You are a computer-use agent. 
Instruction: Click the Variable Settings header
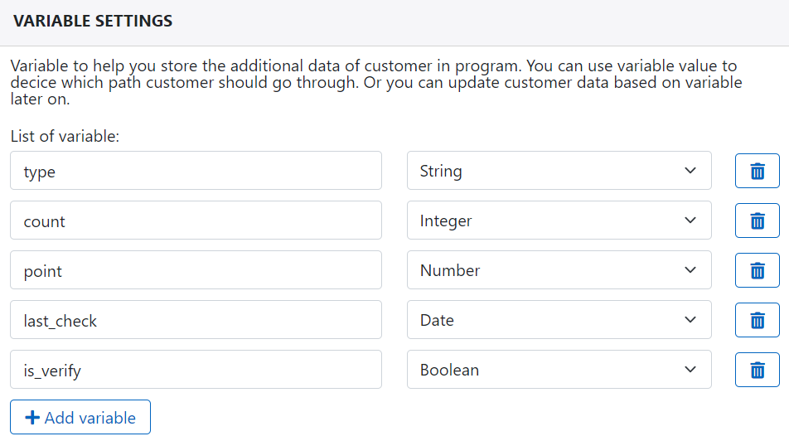click(x=93, y=22)
